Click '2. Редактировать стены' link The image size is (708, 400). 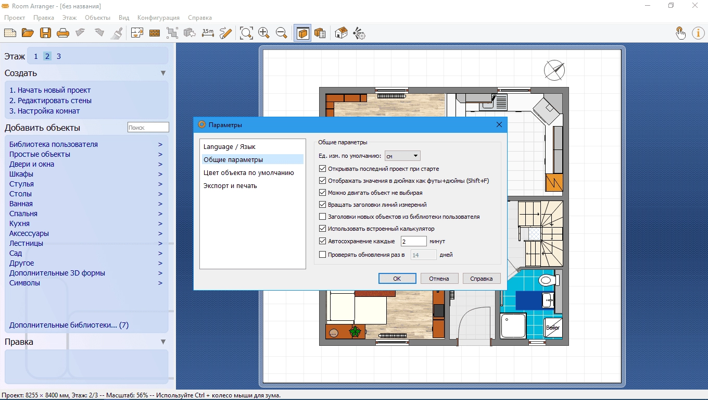click(50, 101)
